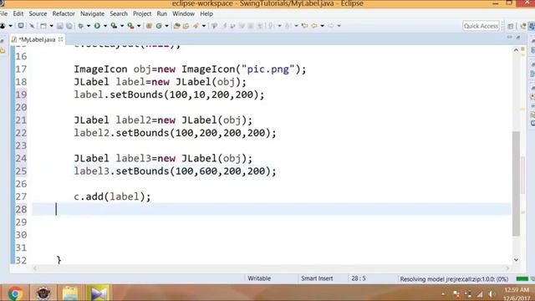Click the vertical scrollbar down arrow

[x=516, y=260]
